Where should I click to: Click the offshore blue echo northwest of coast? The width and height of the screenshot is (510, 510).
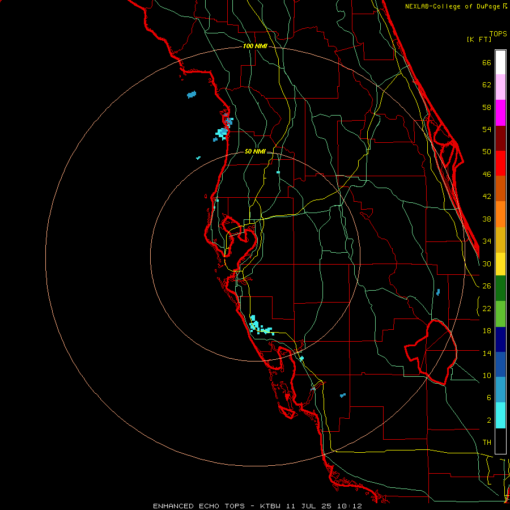coord(192,95)
